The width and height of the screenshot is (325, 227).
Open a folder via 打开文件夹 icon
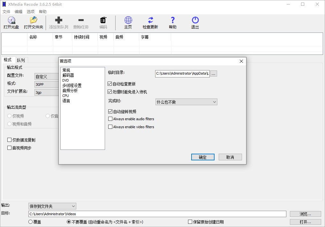[34, 22]
